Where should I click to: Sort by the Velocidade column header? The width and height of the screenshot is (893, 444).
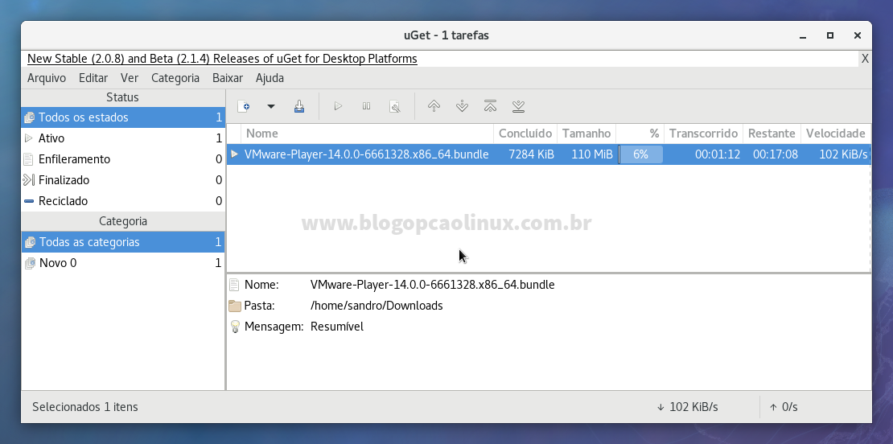[x=836, y=134]
